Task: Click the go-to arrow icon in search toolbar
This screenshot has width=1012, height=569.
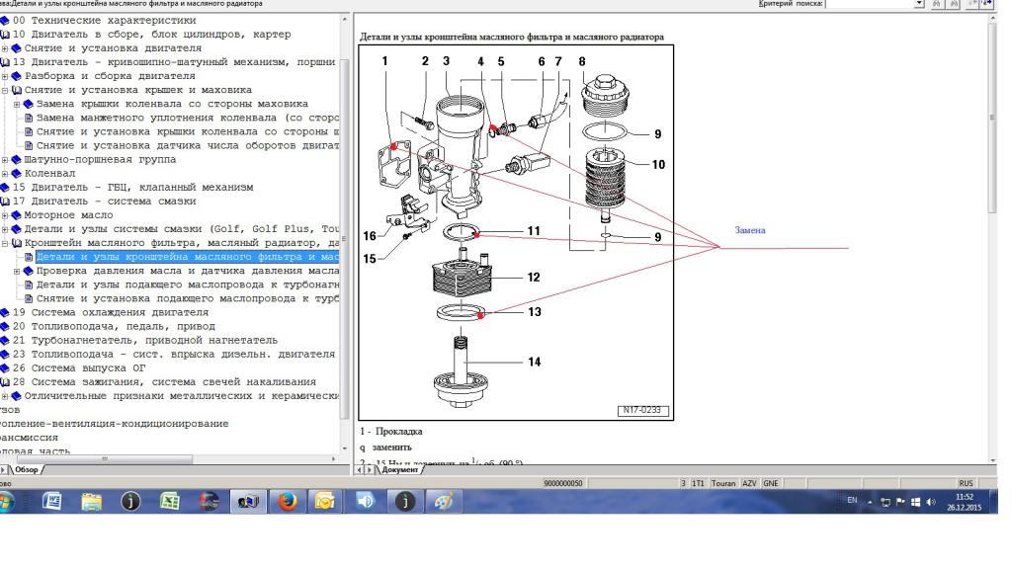Action: point(987,4)
